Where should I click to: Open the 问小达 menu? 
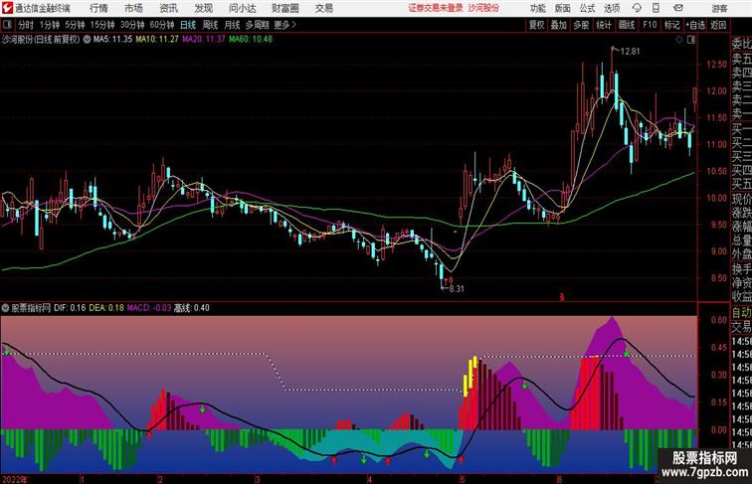tap(242, 8)
